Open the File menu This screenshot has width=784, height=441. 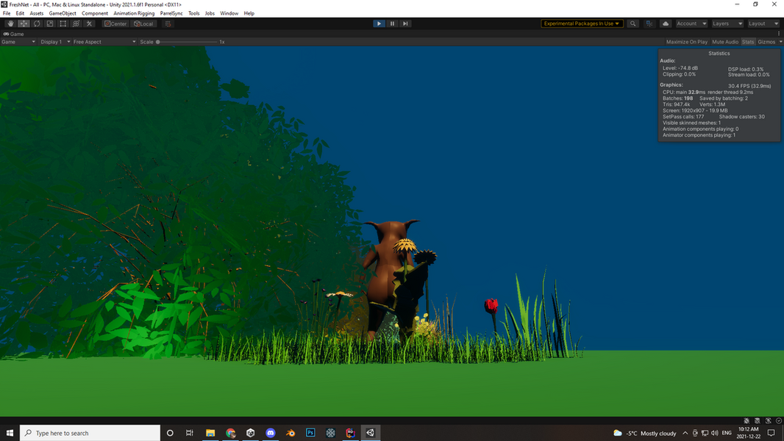[x=7, y=13]
